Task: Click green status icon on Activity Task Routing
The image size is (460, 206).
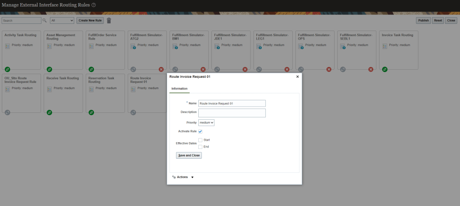Action: 7,69
